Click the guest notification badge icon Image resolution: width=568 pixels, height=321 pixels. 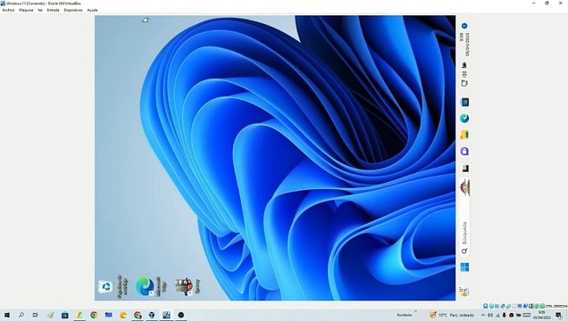pos(464,26)
